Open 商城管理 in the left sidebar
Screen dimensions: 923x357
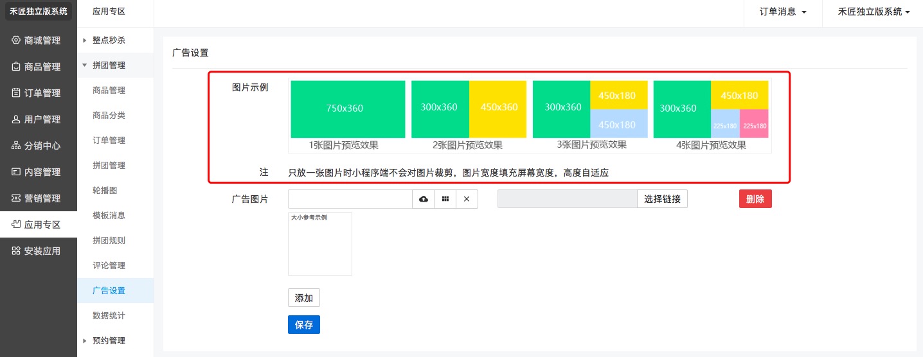(x=39, y=40)
